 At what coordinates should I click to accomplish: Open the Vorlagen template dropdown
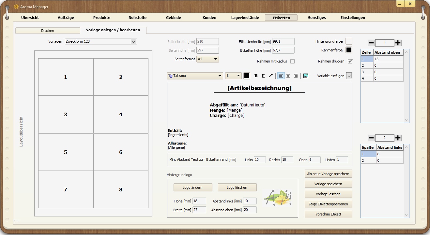[x=133, y=41]
